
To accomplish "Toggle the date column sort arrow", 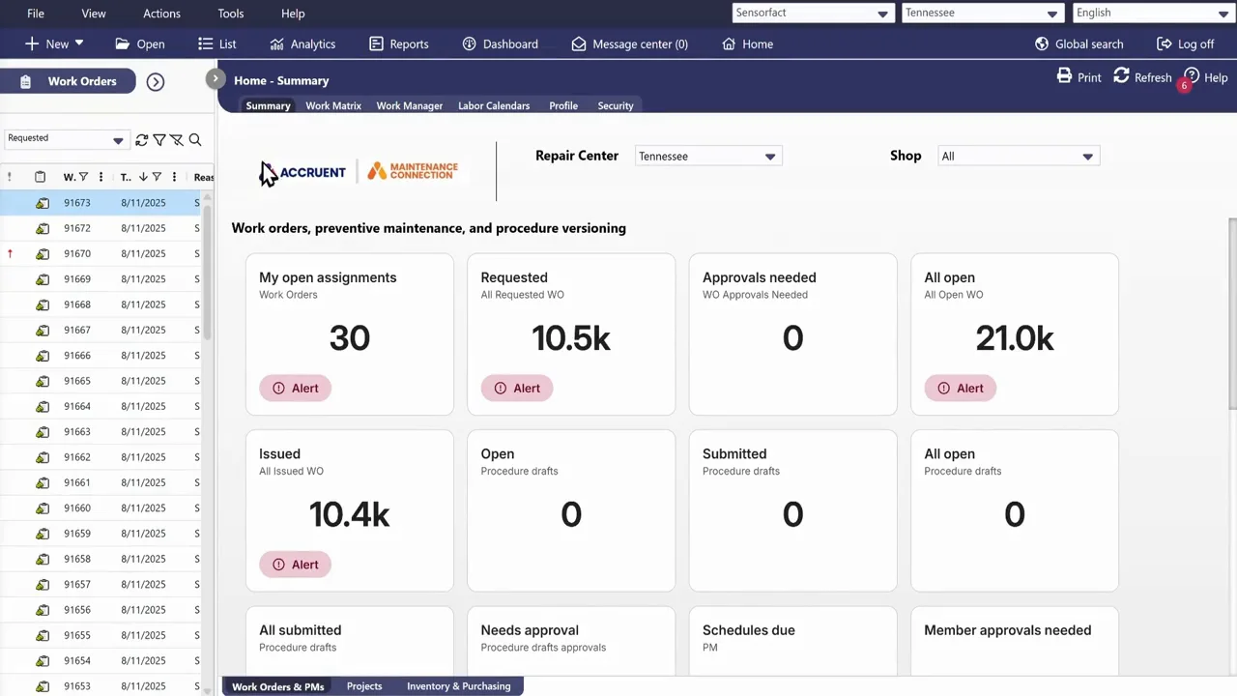I will (143, 177).
